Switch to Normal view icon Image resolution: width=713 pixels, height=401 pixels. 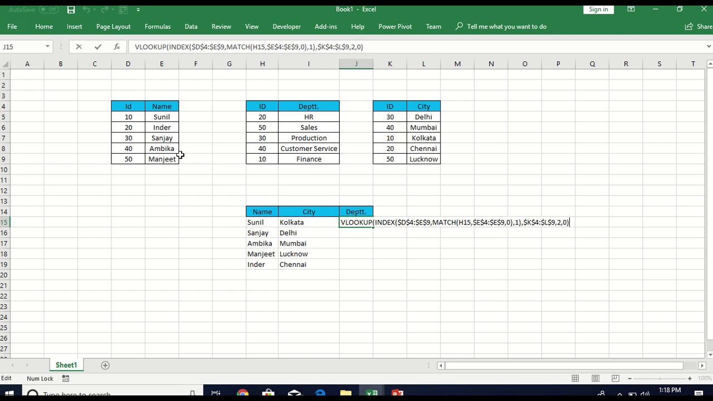575,379
